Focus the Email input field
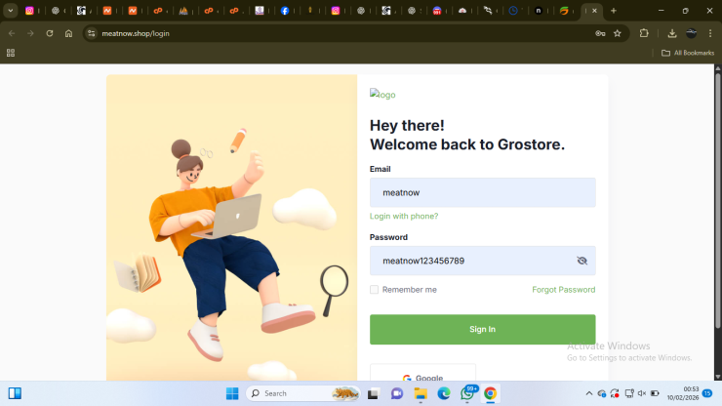The height and width of the screenshot is (406, 722). click(483, 192)
